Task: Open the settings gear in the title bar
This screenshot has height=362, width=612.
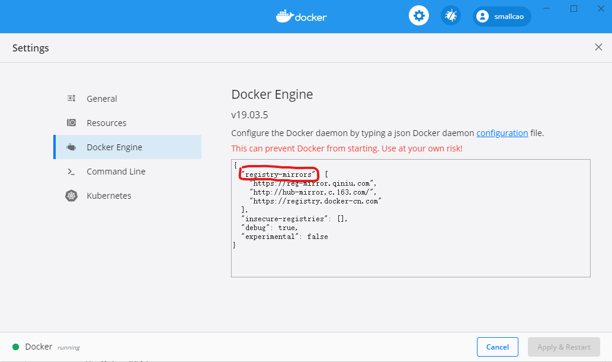Action: coord(419,15)
